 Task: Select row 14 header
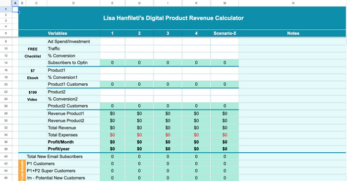tap(6, 63)
